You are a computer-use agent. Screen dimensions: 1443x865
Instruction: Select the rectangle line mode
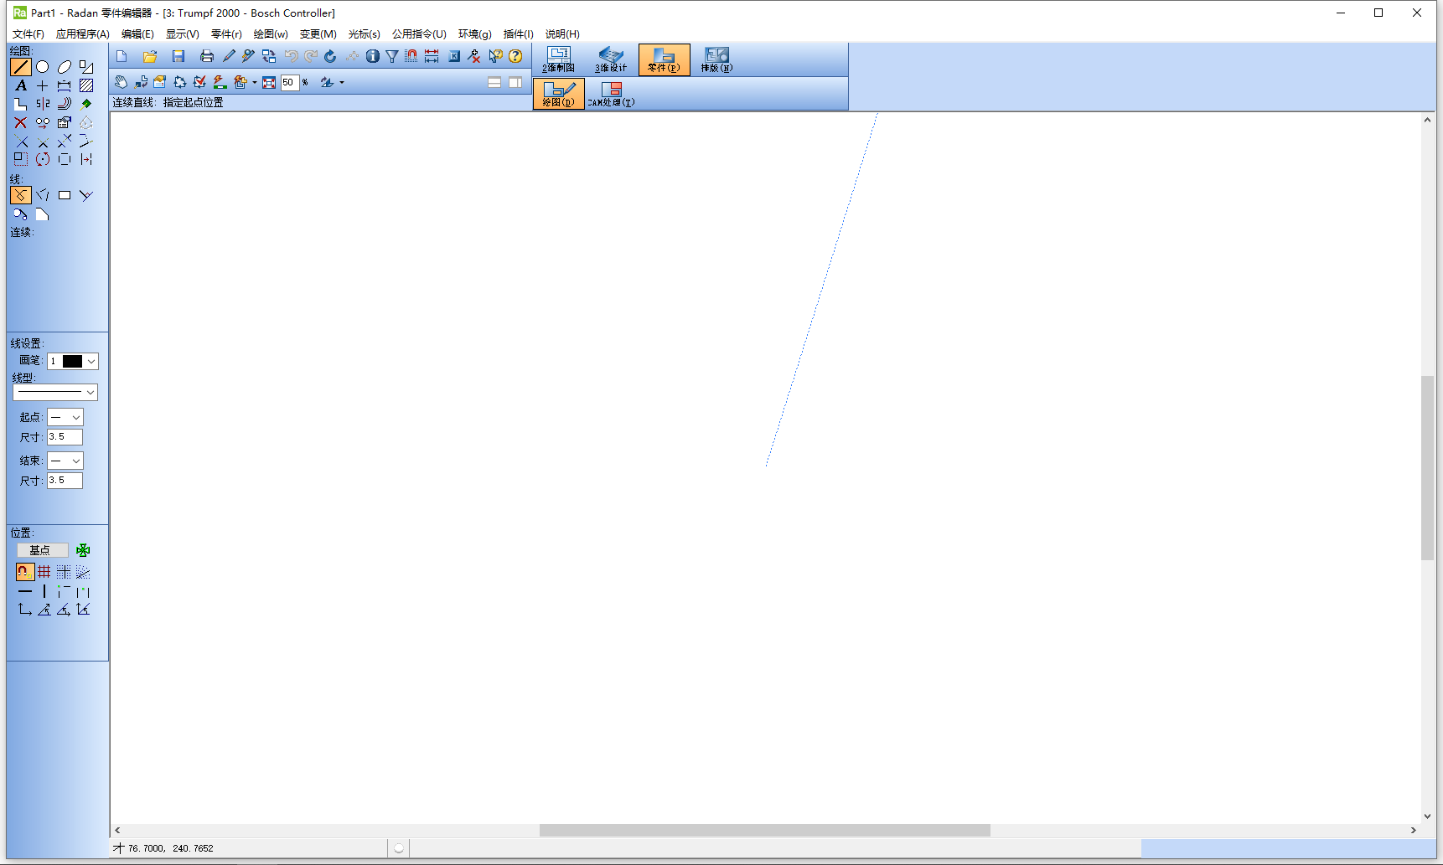(65, 195)
